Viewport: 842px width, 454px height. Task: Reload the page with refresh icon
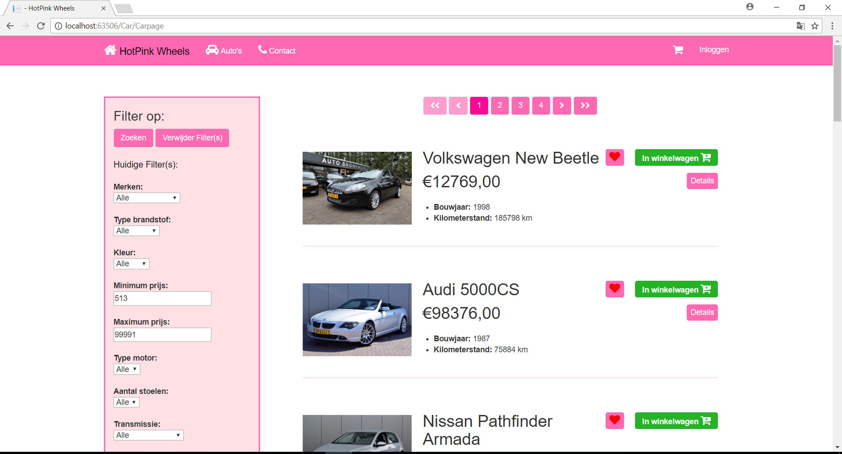click(x=41, y=26)
